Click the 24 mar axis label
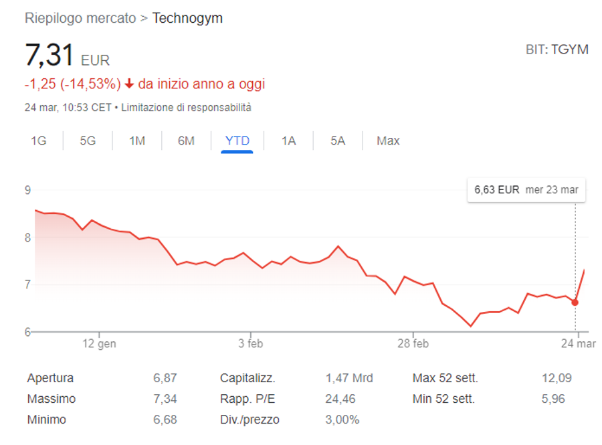Screen dimensions: 602x445 point(578,343)
